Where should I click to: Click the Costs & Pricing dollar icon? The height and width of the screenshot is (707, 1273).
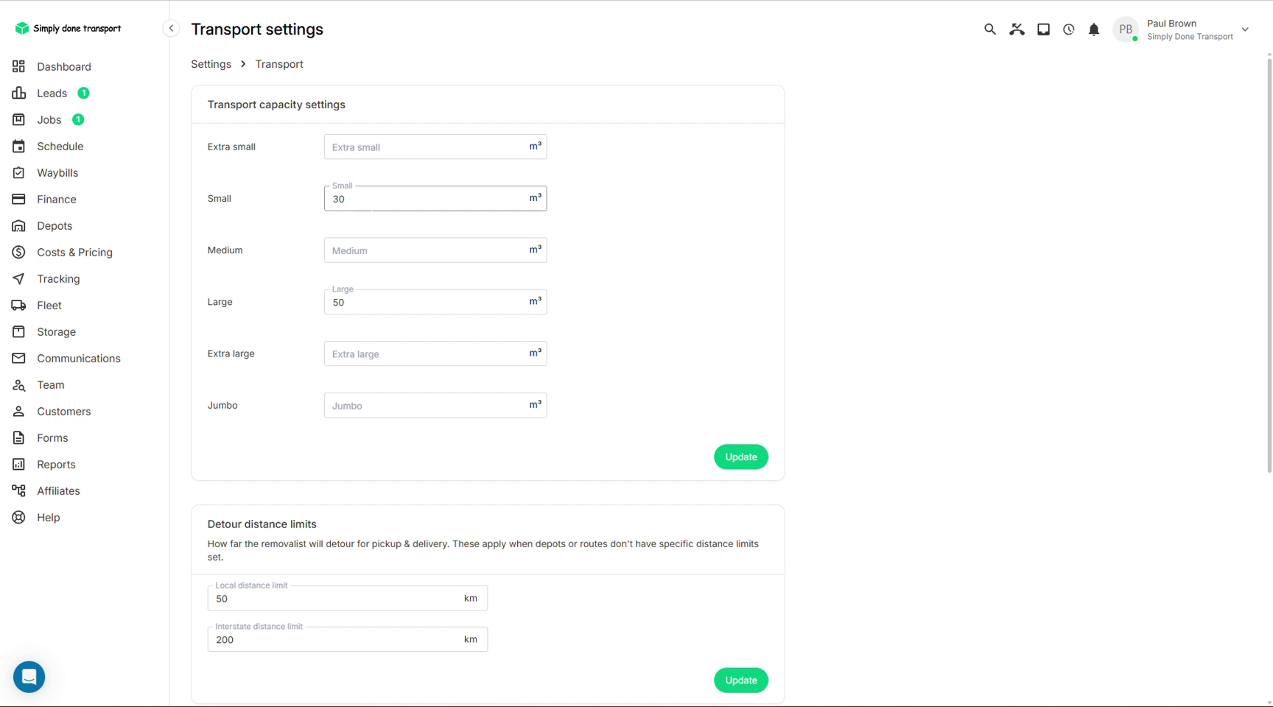[x=18, y=252]
